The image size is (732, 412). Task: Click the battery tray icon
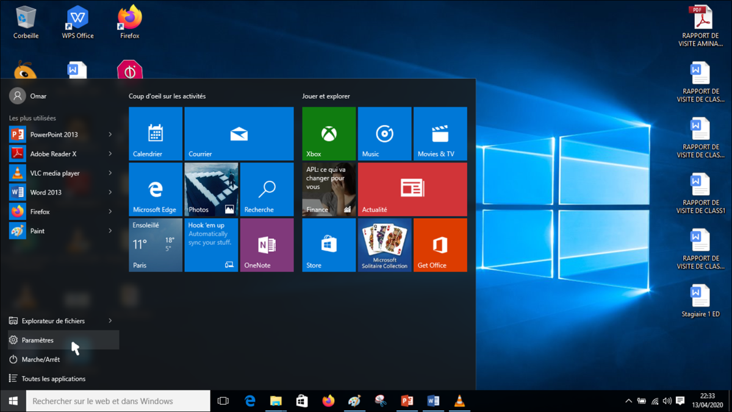coord(642,401)
